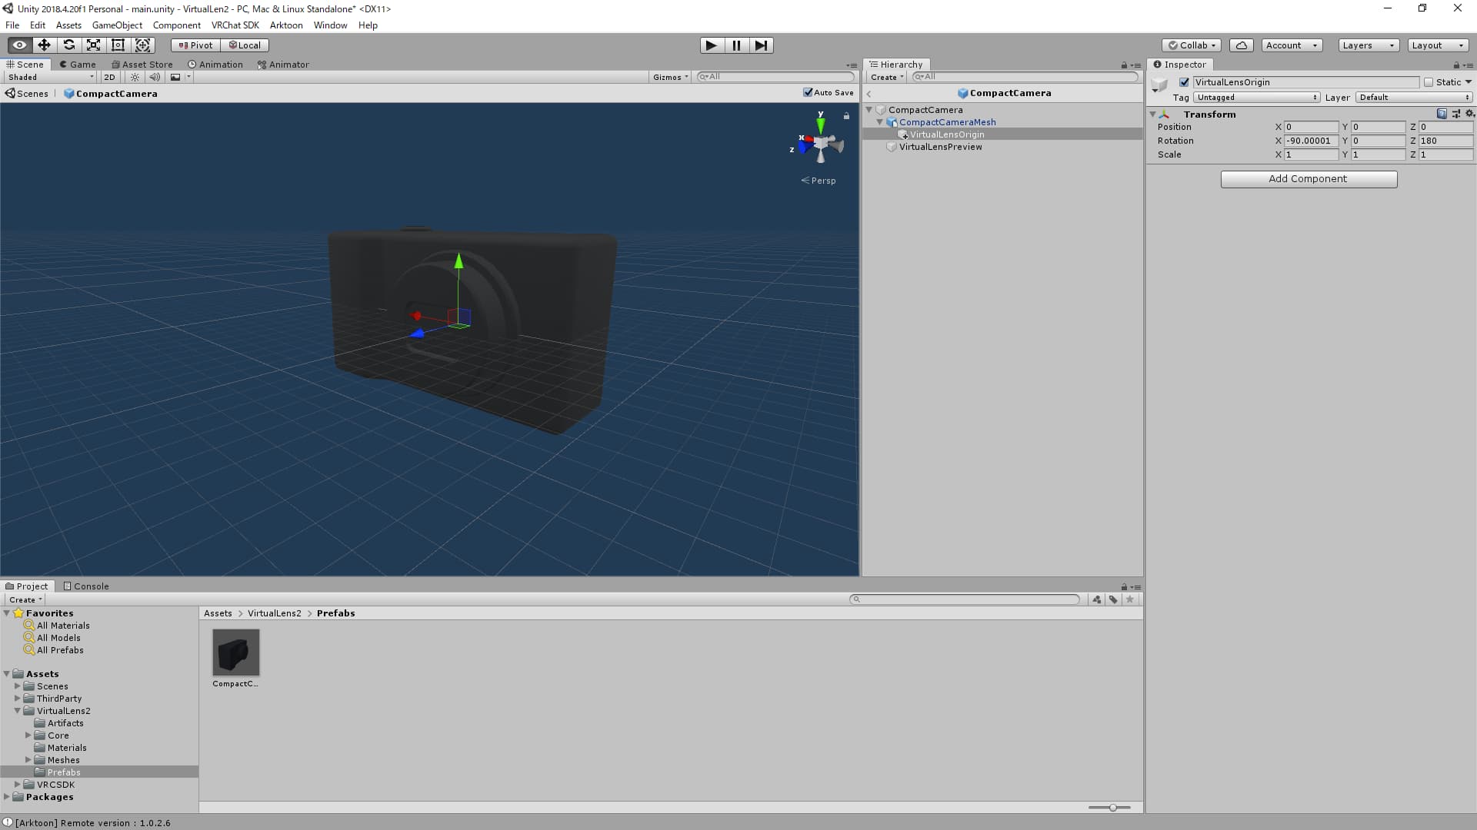The width and height of the screenshot is (1477, 830).
Task: Open the Collab dropdown
Action: [x=1192, y=45]
